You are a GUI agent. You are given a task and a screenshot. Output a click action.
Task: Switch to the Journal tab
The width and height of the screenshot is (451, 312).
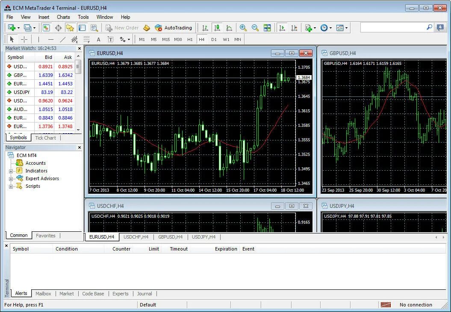[144, 294]
